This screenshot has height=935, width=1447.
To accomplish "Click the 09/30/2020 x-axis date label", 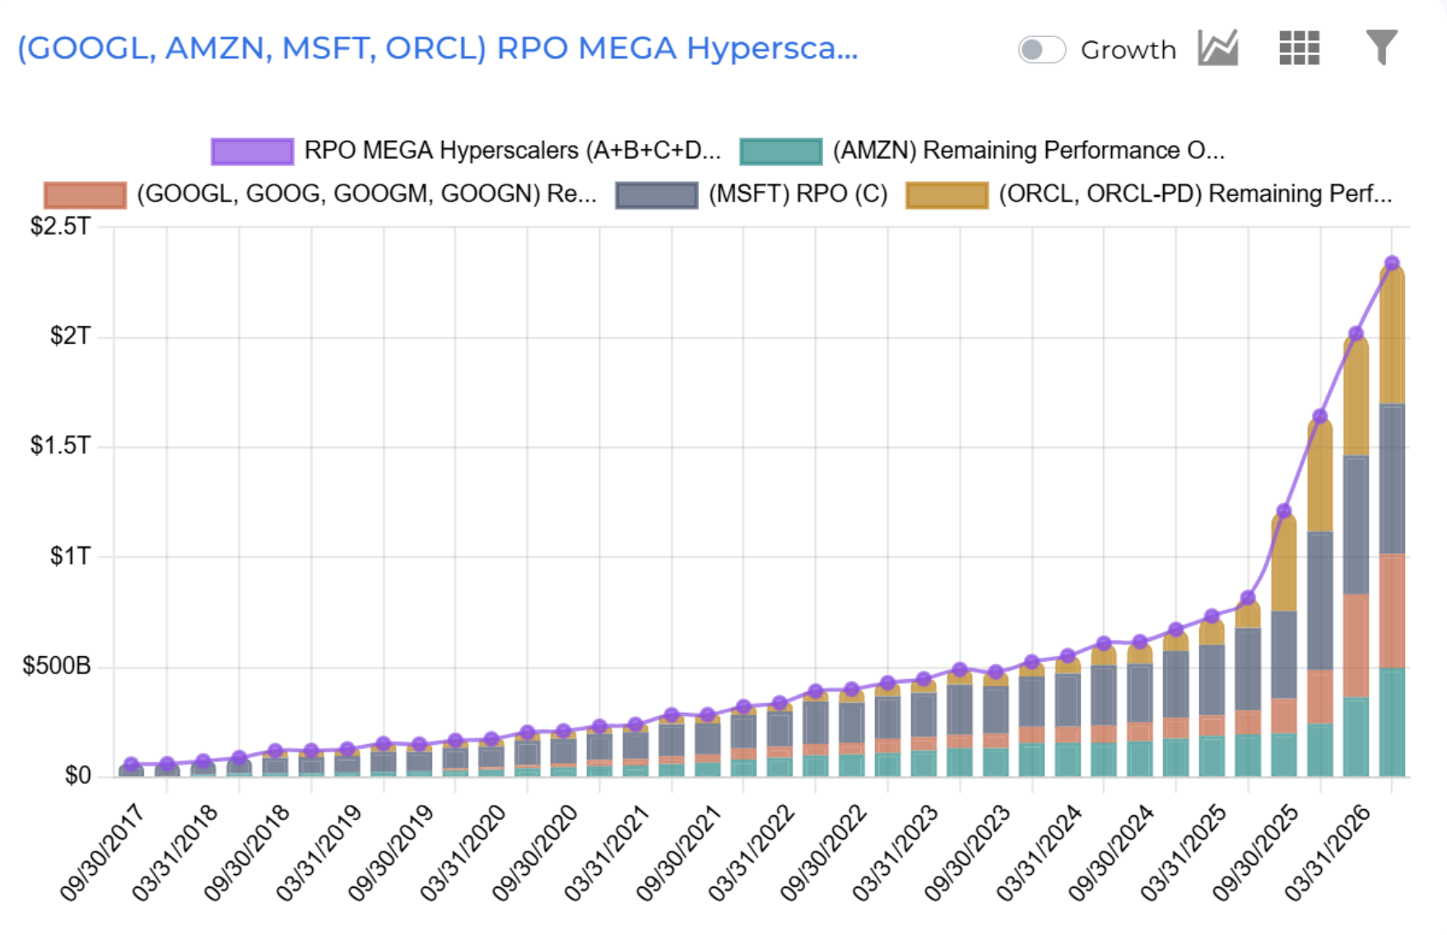I will [534, 853].
